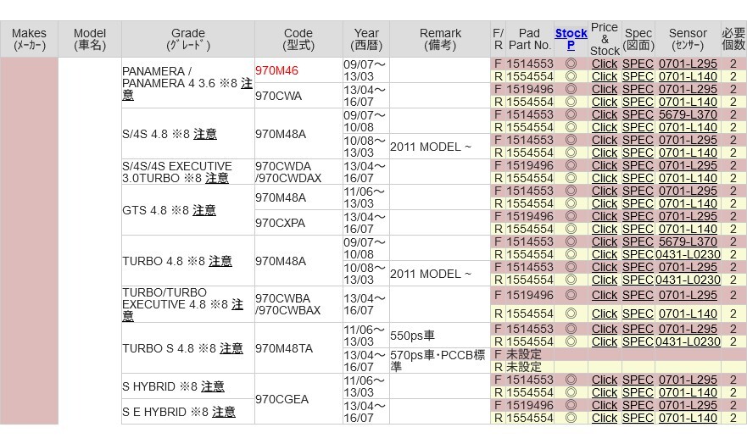Click price link in TURBO 4.8 2011 MODEL front row
The image size is (747, 444).
[x=604, y=267]
